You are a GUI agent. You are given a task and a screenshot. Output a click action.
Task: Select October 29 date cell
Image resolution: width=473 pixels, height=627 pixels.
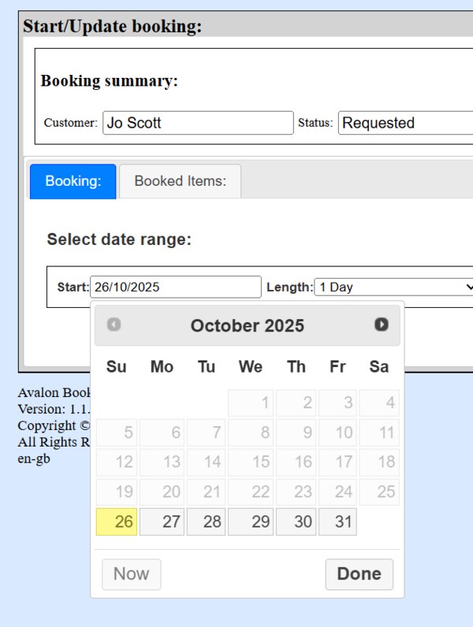251,521
